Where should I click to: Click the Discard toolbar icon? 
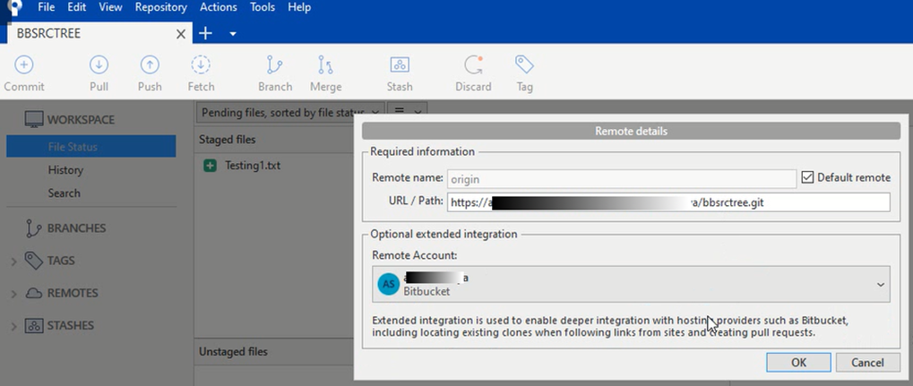(473, 65)
